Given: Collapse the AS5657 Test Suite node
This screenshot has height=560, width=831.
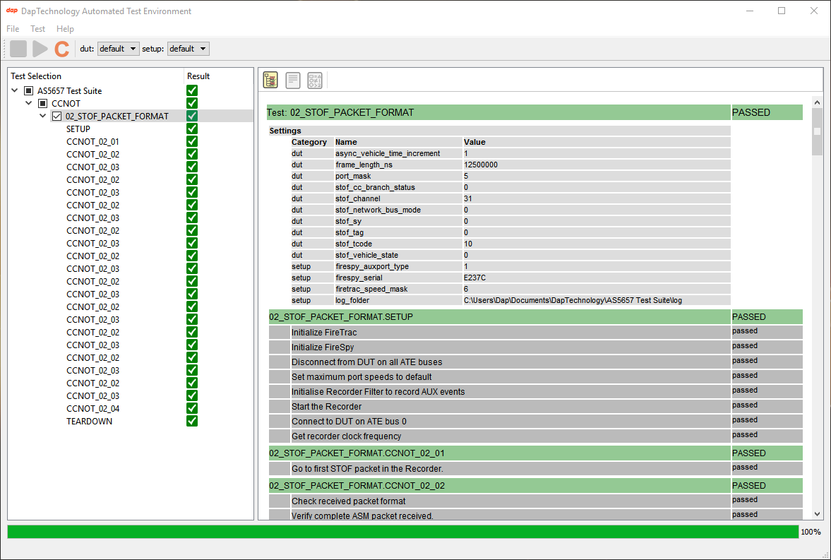Looking at the screenshot, I should (15, 90).
